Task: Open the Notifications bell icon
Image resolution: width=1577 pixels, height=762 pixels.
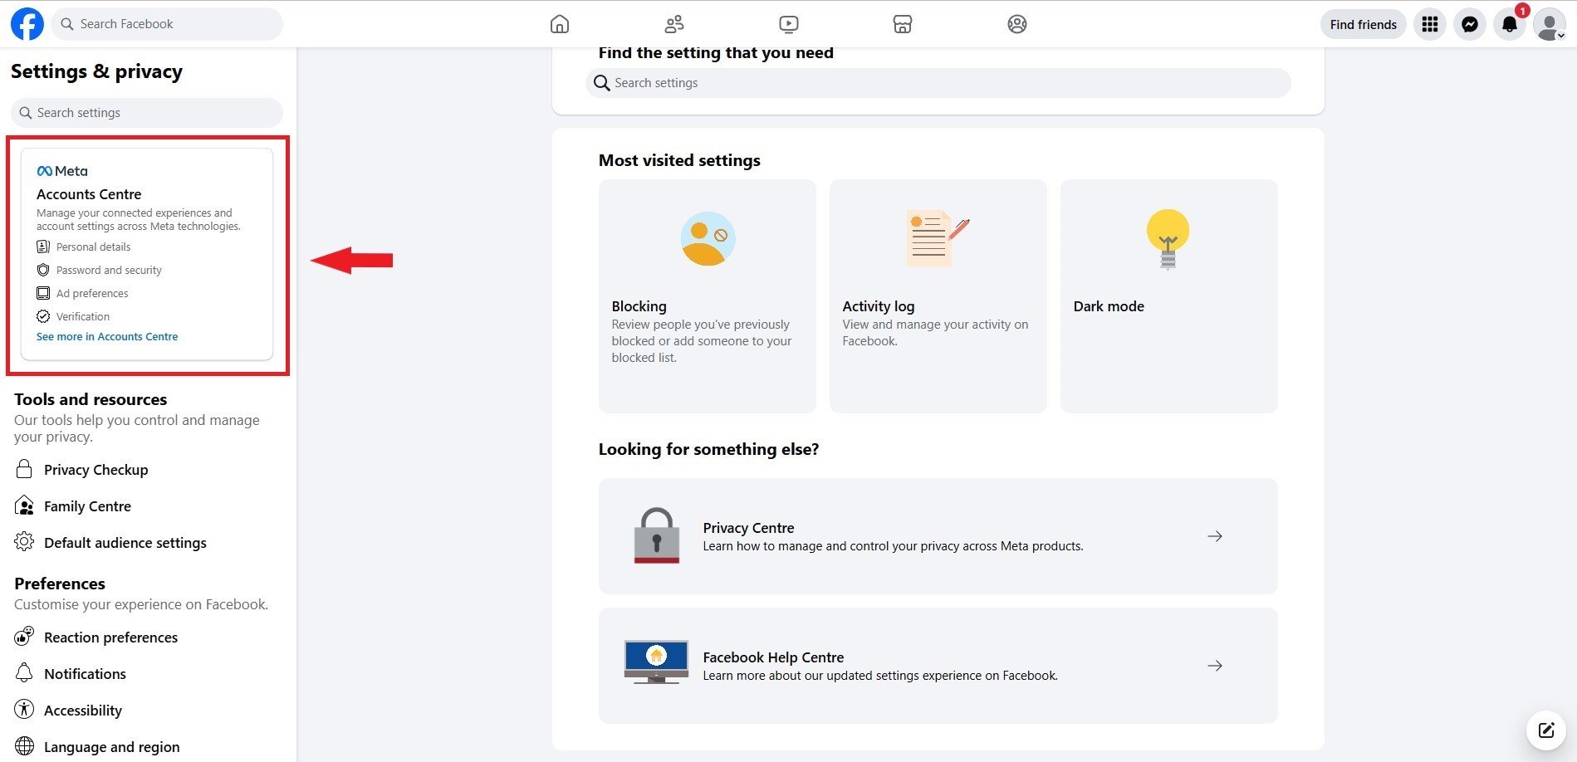Action: tap(1510, 24)
